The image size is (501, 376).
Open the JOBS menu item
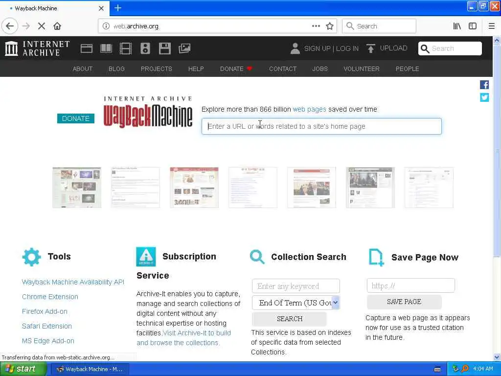pyautogui.click(x=320, y=69)
